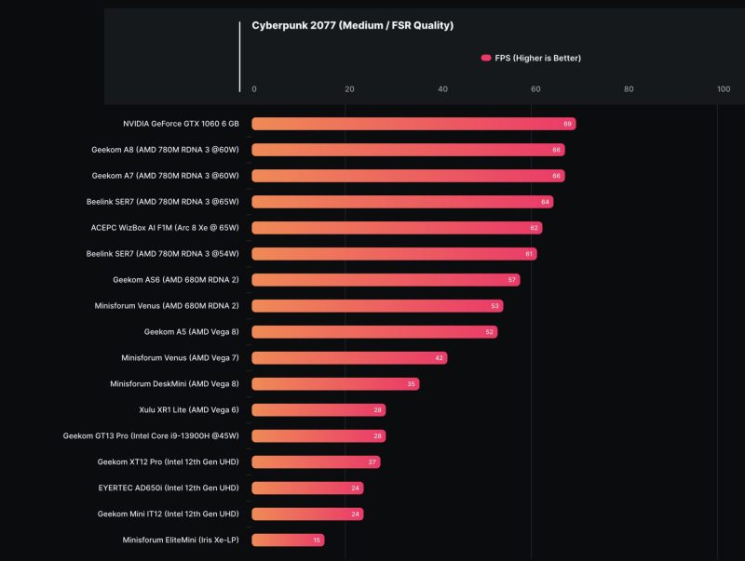This screenshot has width=745, height=561.
Task: Click the Minisforum DeskMini label
Action: (174, 384)
